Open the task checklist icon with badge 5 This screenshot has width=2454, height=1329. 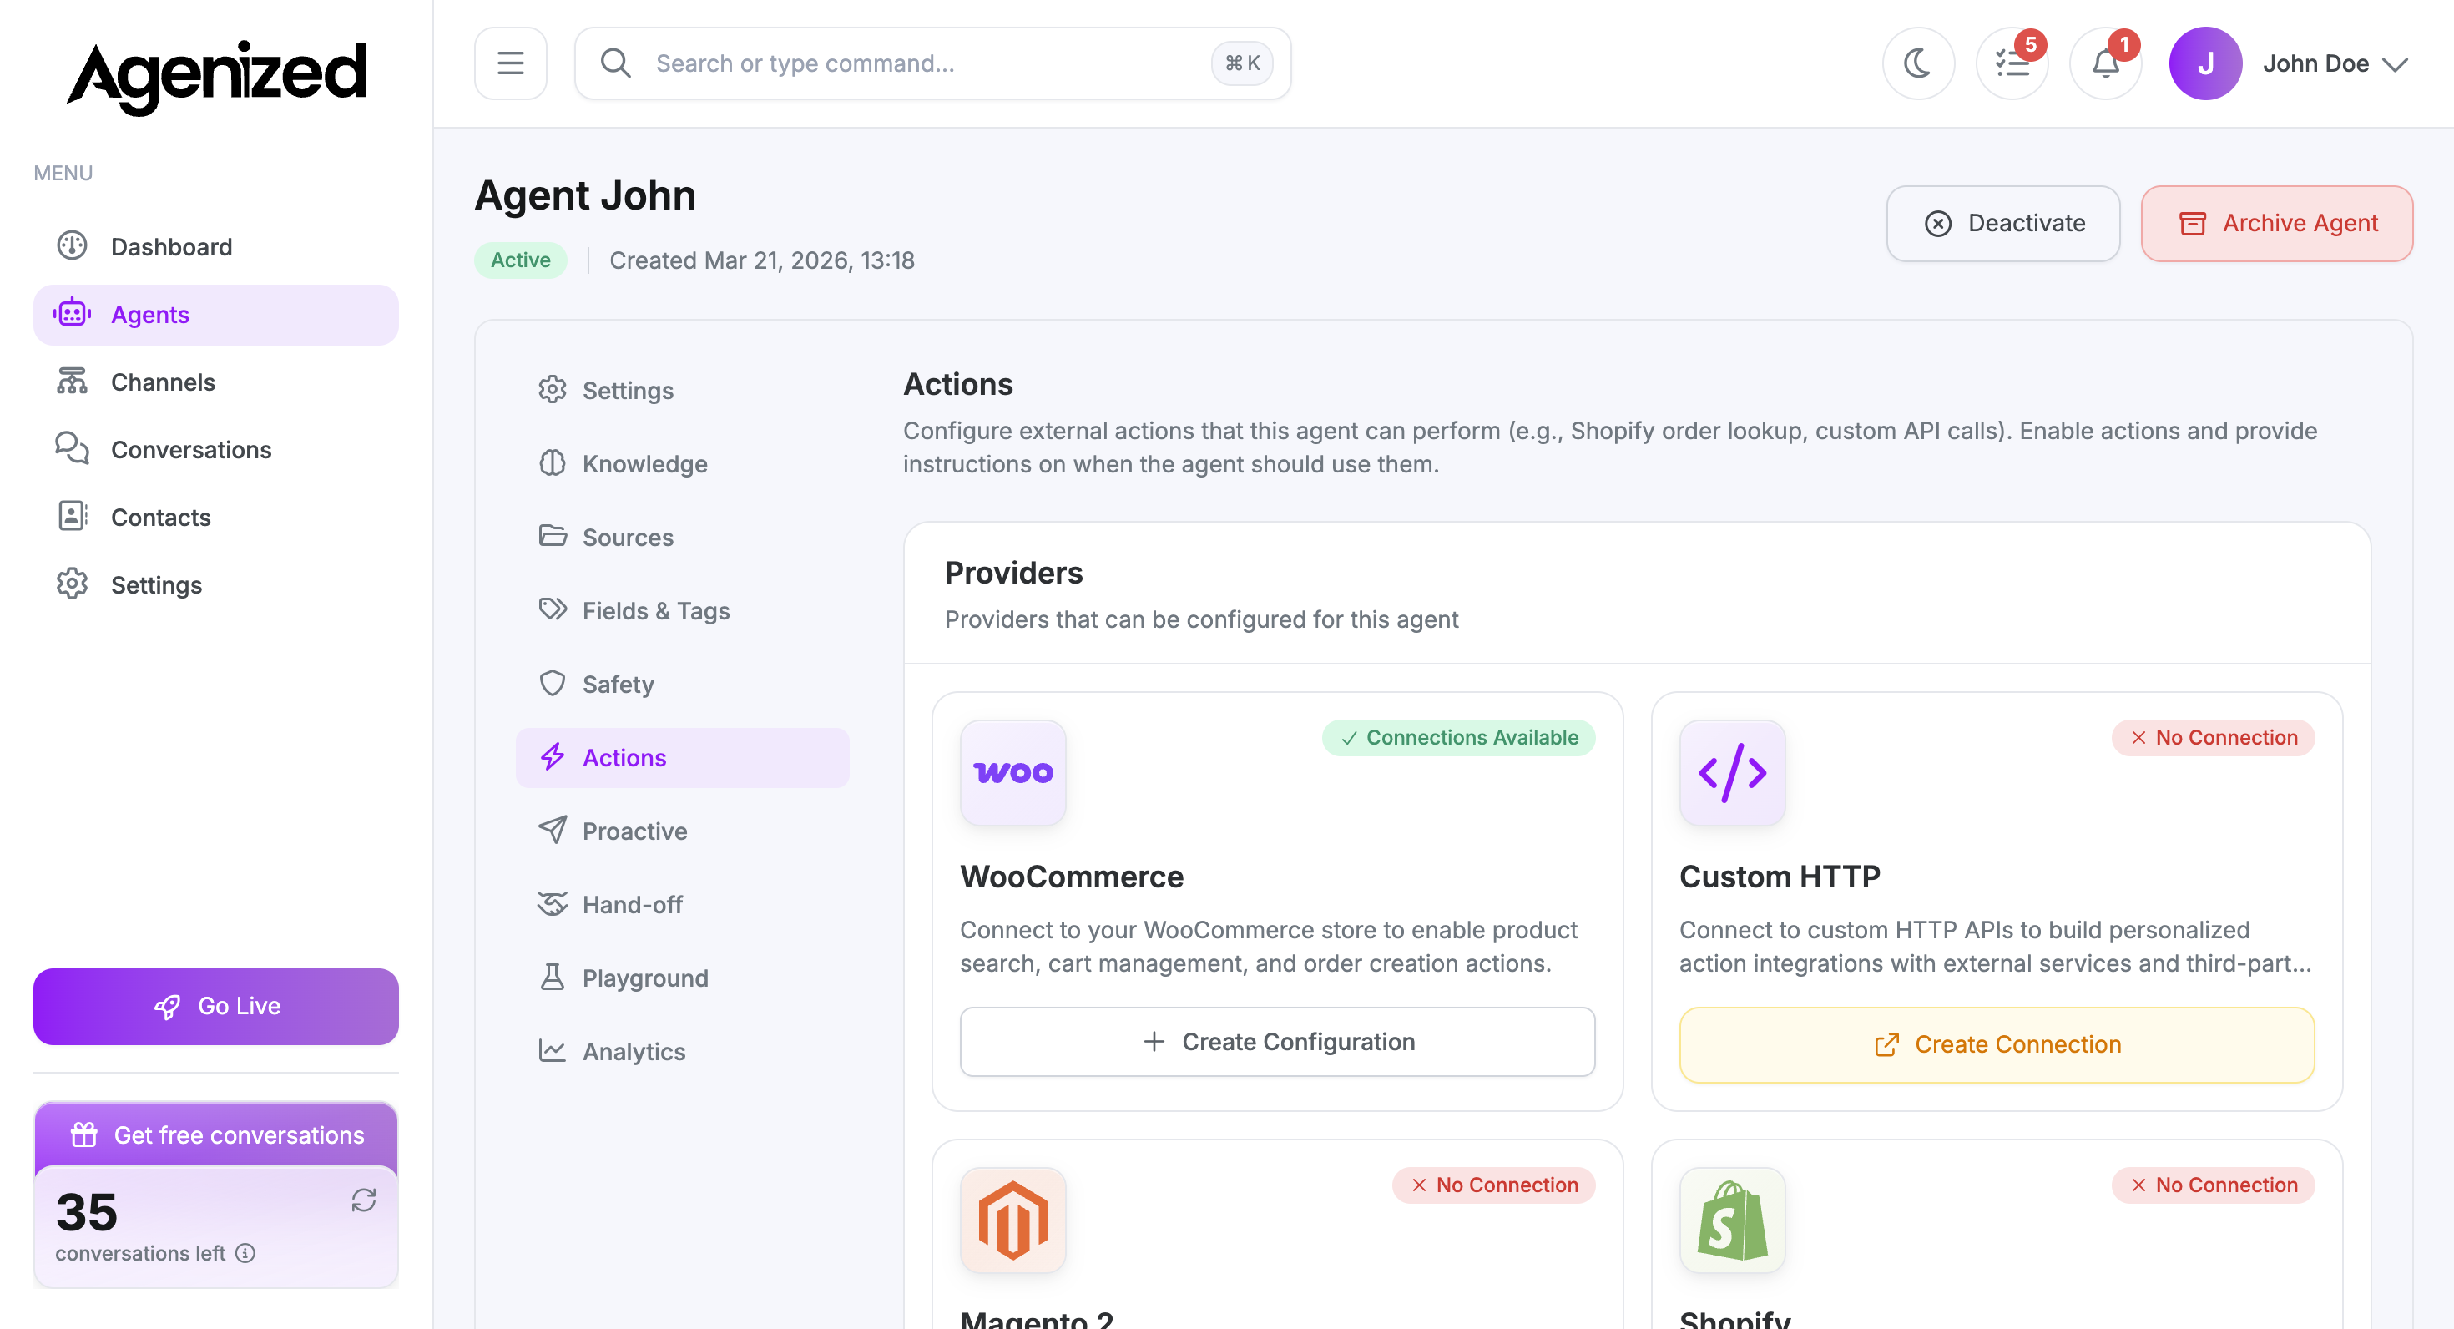(x=2012, y=63)
